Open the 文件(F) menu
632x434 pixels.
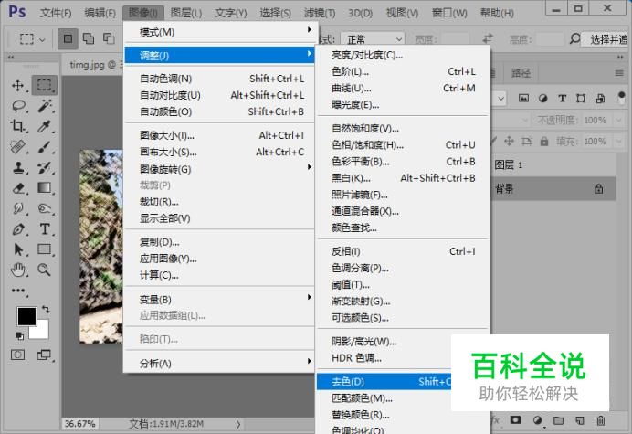point(56,13)
